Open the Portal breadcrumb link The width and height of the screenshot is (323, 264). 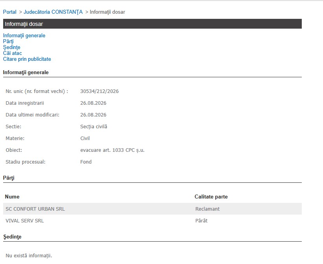point(10,12)
